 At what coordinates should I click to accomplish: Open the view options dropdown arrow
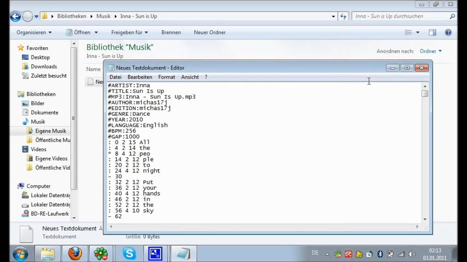click(x=418, y=32)
